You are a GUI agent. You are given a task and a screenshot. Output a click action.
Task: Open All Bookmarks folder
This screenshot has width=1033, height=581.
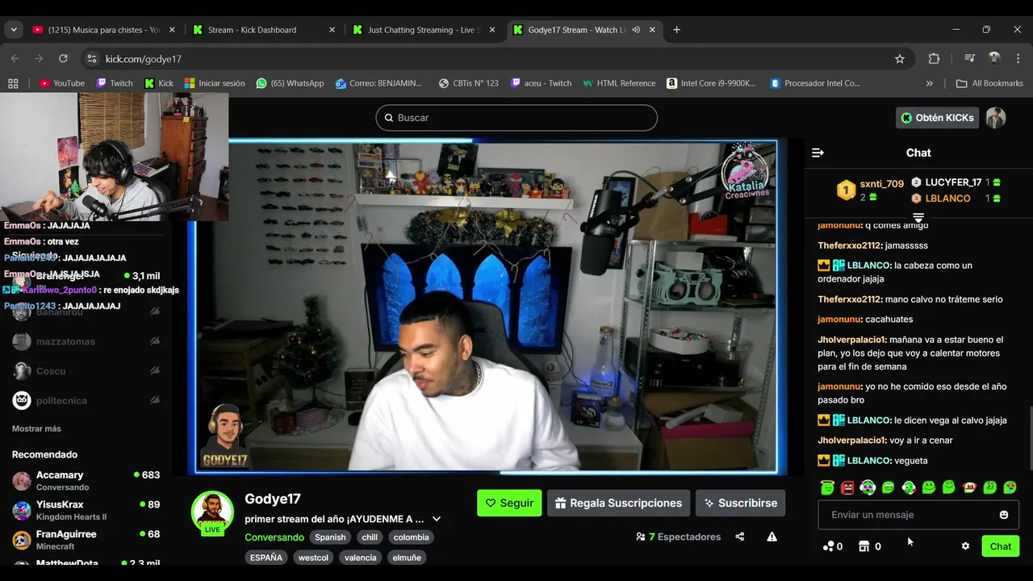[x=989, y=83]
